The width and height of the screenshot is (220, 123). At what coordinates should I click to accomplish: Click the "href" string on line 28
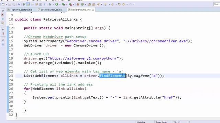(168, 97)
